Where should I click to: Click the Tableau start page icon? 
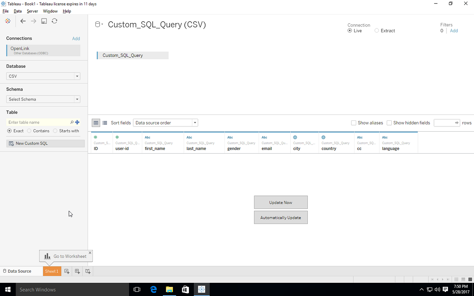(7, 21)
